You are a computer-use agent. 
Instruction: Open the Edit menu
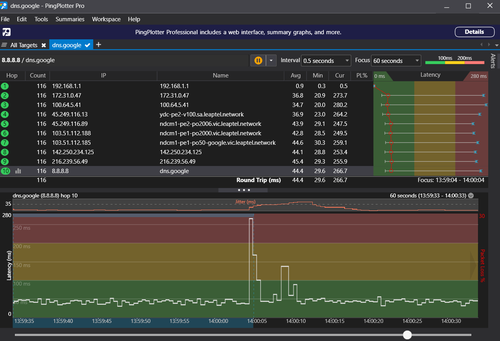22,19
